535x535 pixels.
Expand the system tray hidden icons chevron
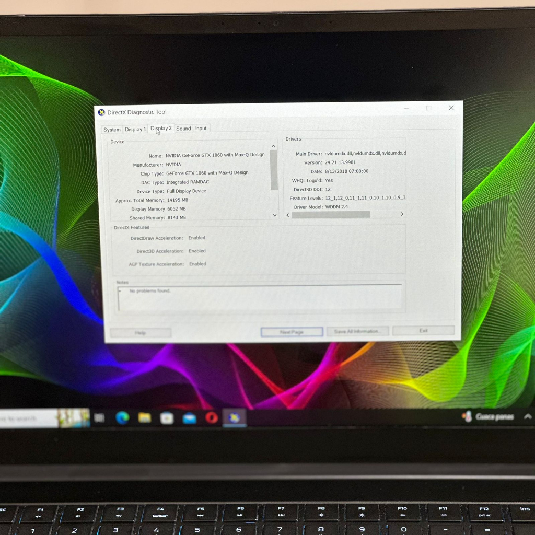528,416
